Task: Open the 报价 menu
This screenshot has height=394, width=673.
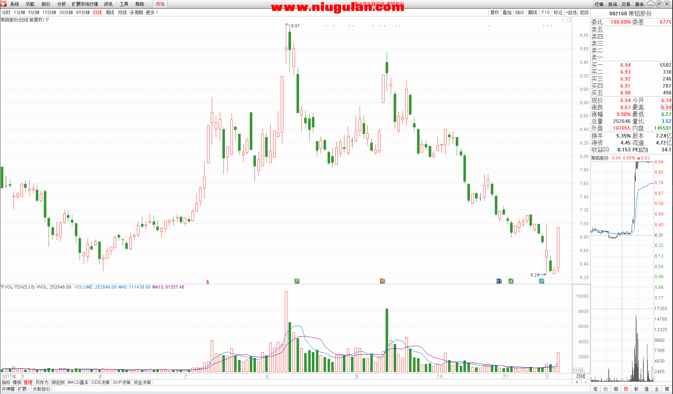Action: (46, 4)
